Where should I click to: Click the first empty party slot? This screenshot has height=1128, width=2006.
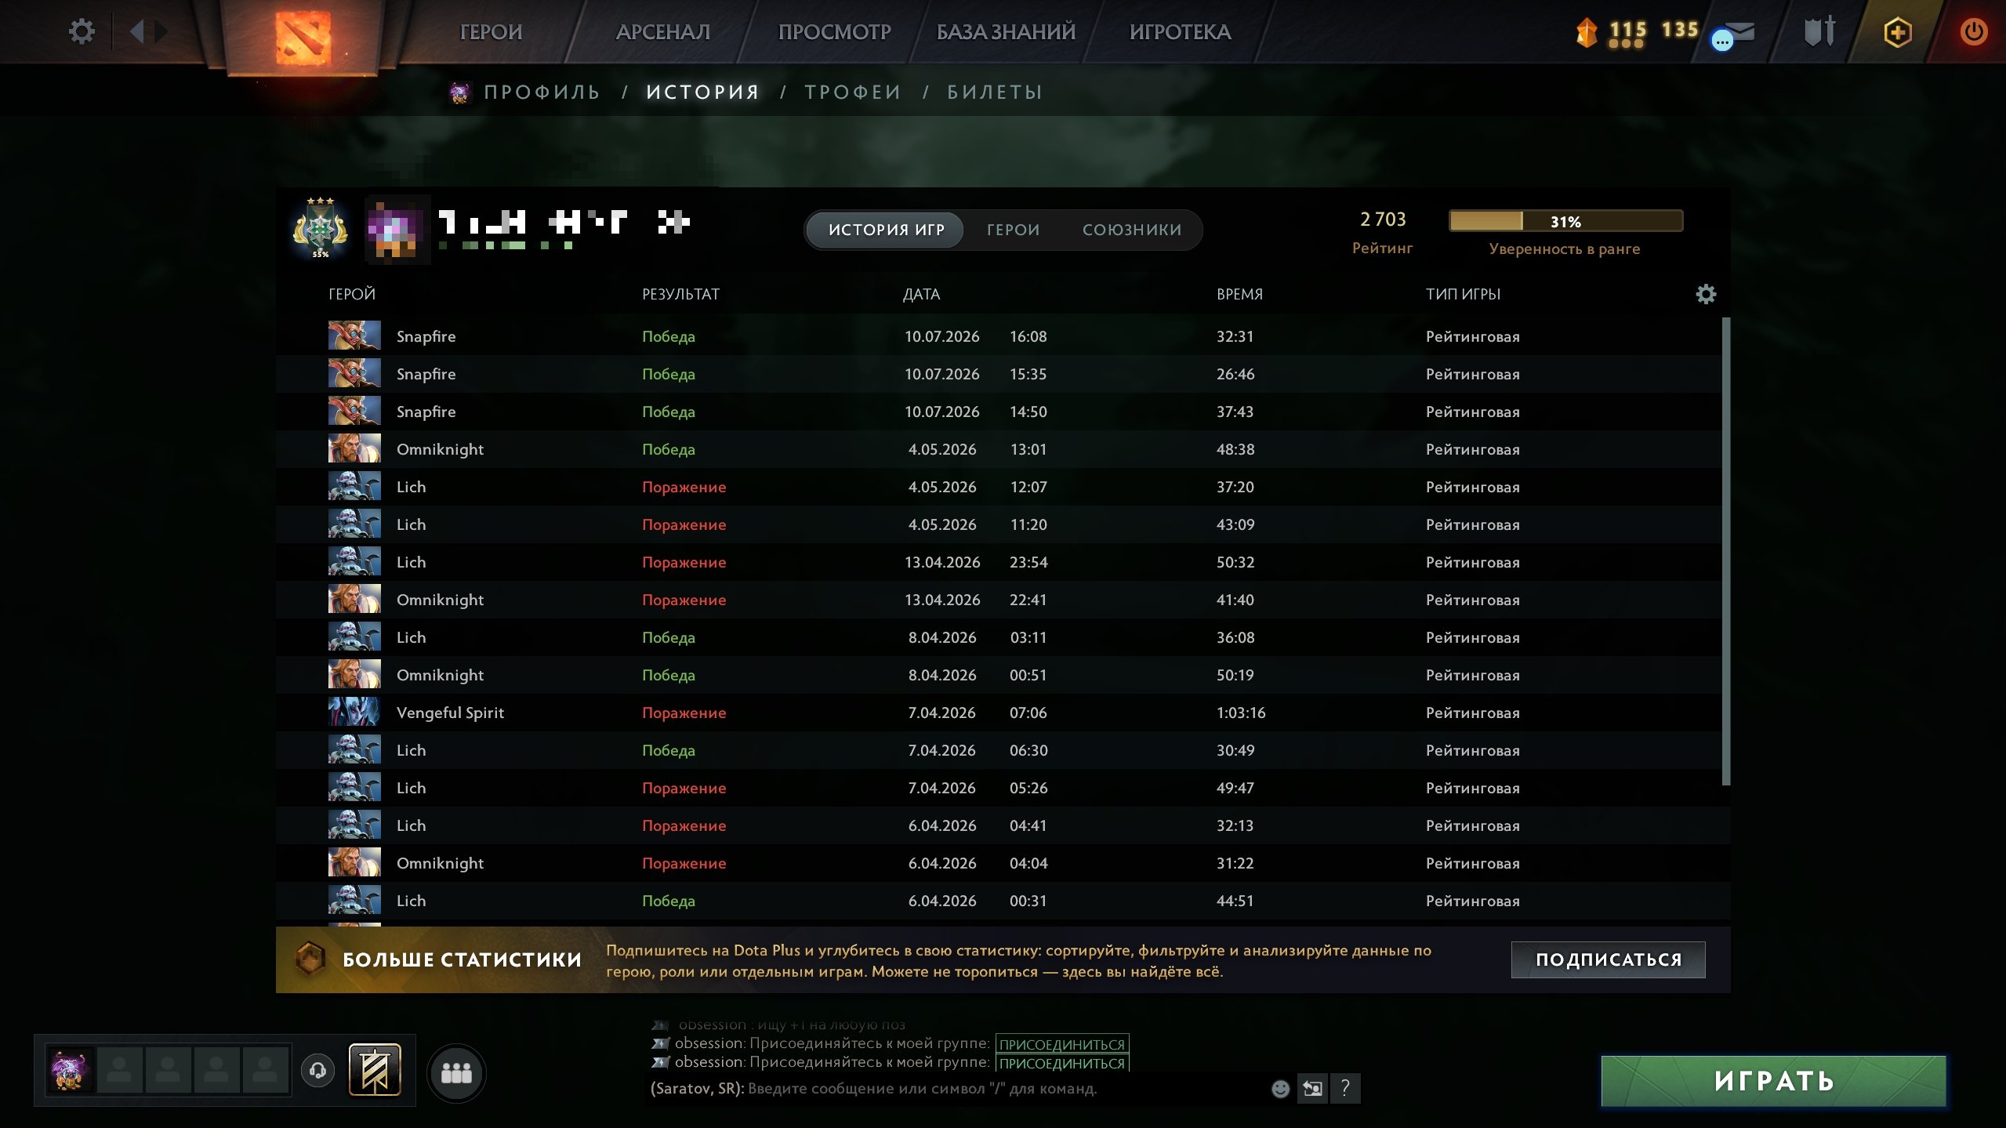pos(119,1069)
